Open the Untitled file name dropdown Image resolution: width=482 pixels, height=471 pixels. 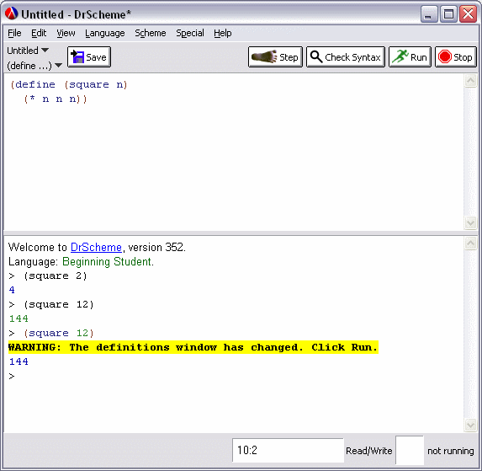tap(28, 51)
